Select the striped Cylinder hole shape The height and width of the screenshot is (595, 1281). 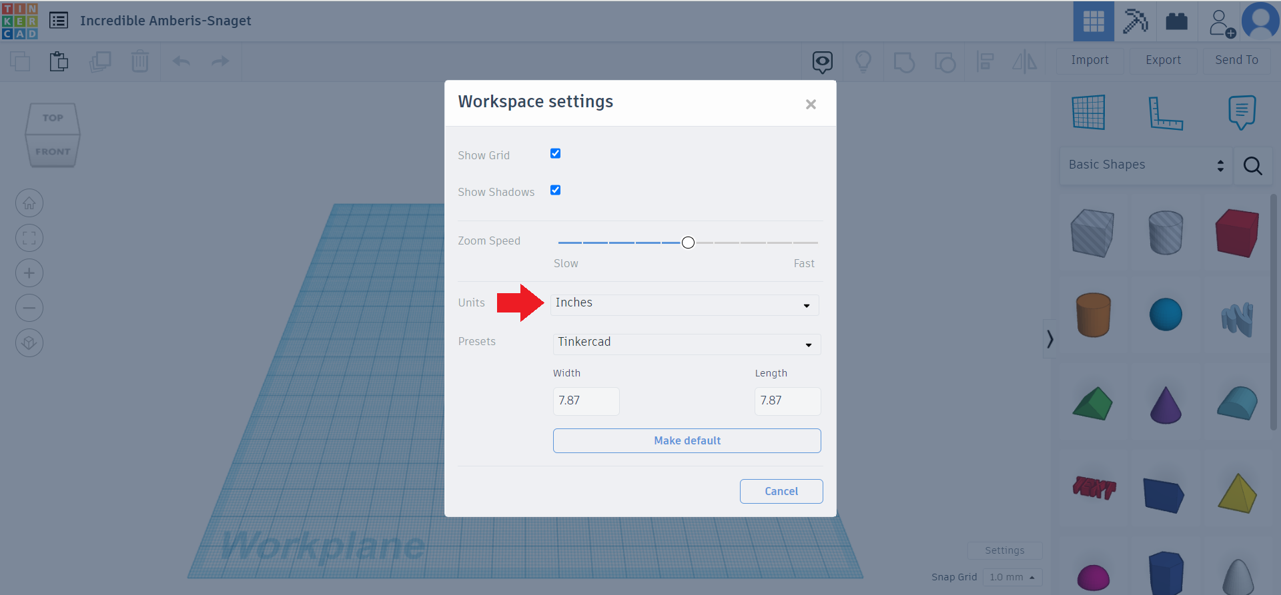pyautogui.click(x=1166, y=233)
